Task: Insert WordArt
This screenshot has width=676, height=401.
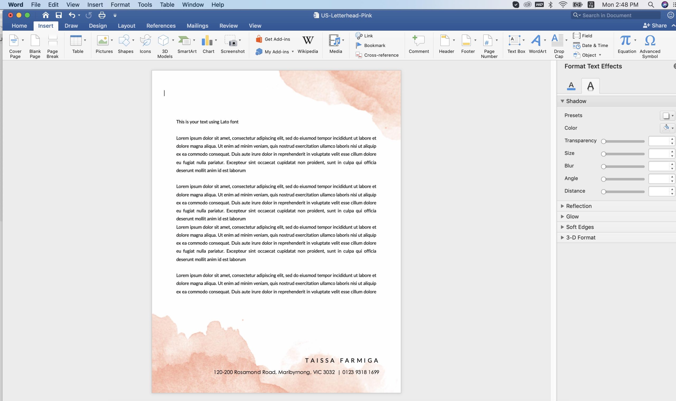Action: coord(537,45)
